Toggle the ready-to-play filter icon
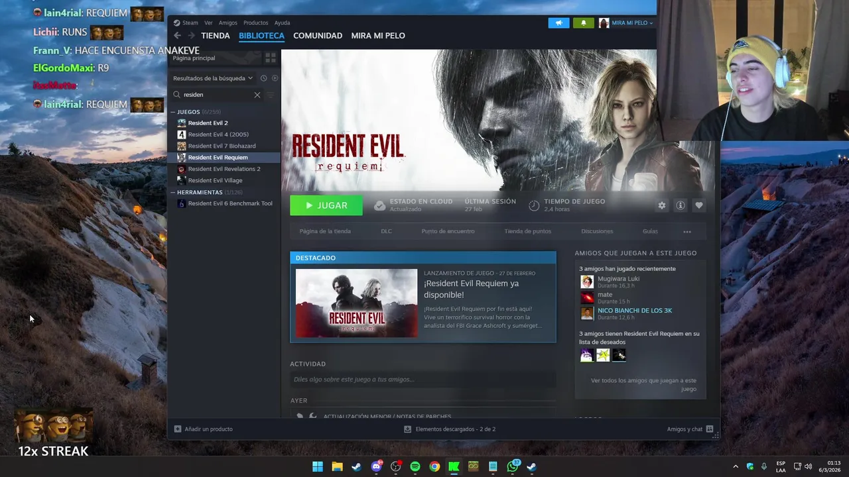The width and height of the screenshot is (849, 477). 275,78
